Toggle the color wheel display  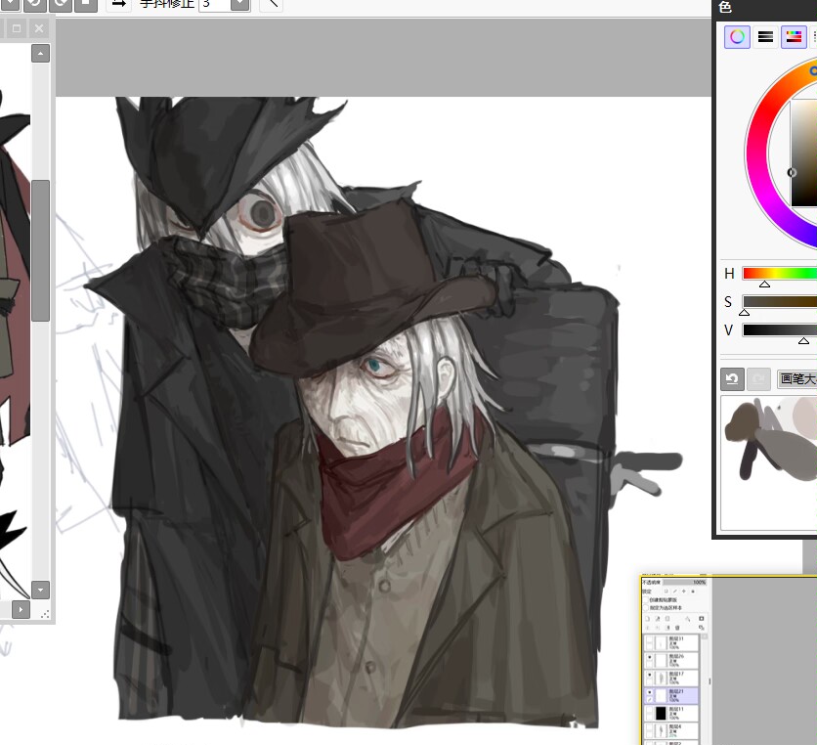coord(737,37)
